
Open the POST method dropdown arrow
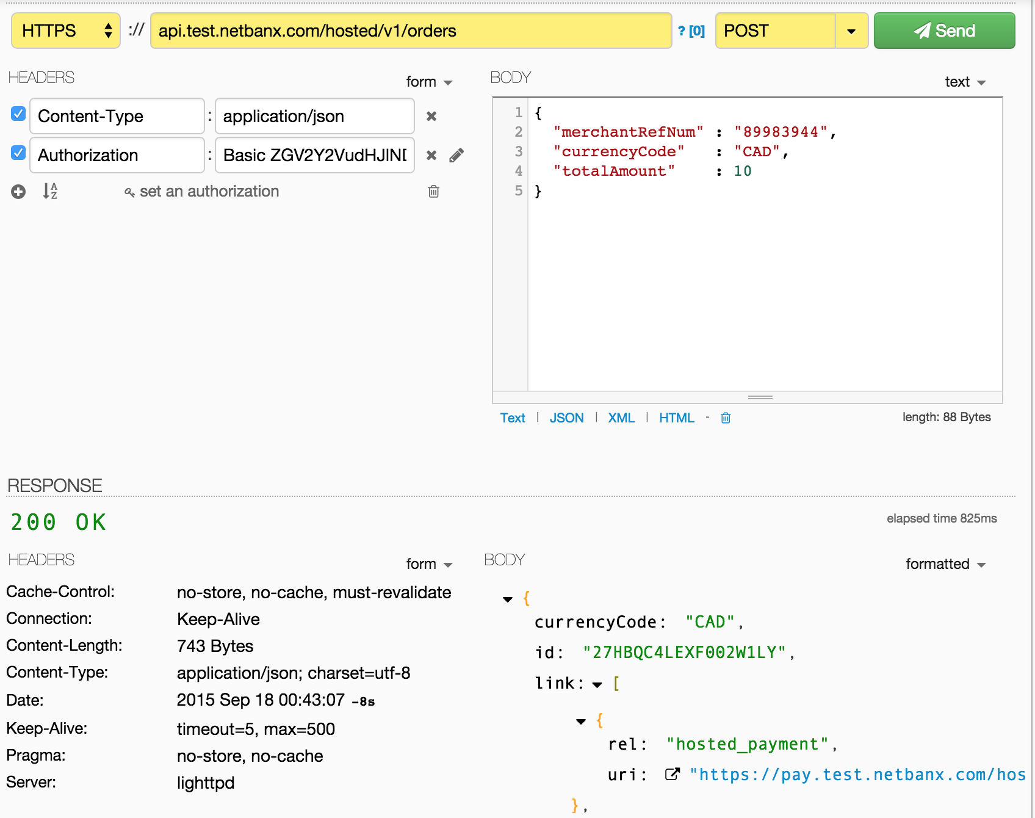(851, 31)
